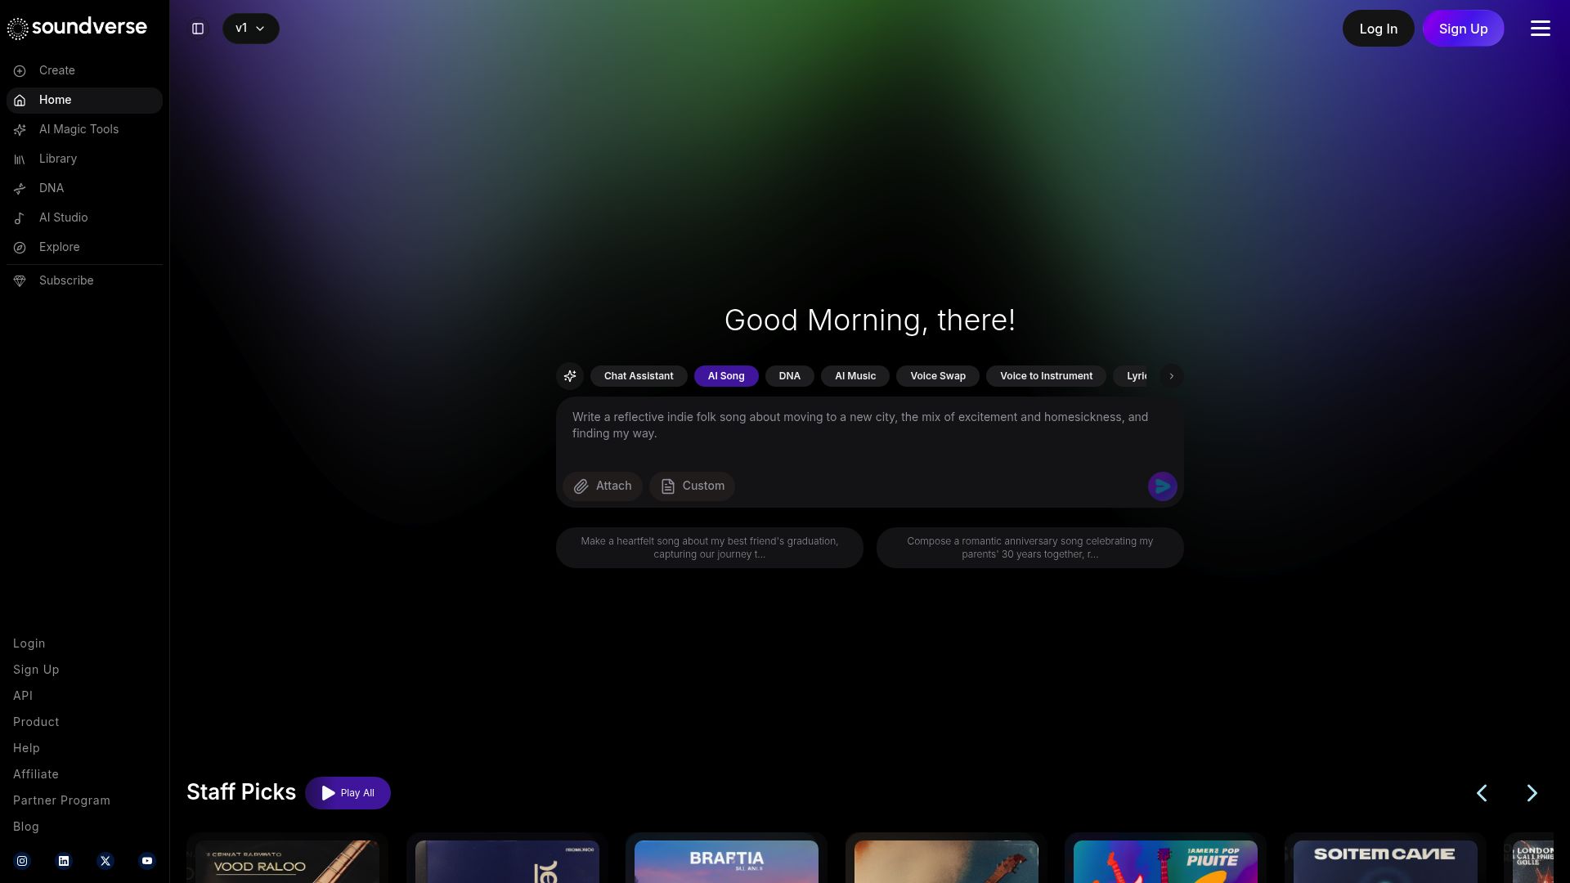Open Create in the sidebar
The image size is (1570, 883).
pos(84,70)
